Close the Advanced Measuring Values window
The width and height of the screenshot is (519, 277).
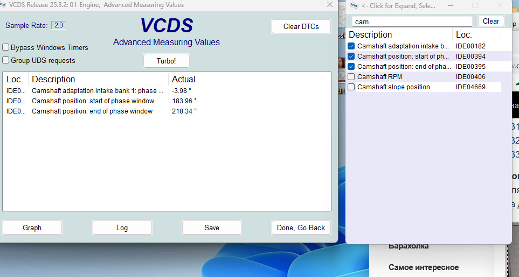[329, 5]
